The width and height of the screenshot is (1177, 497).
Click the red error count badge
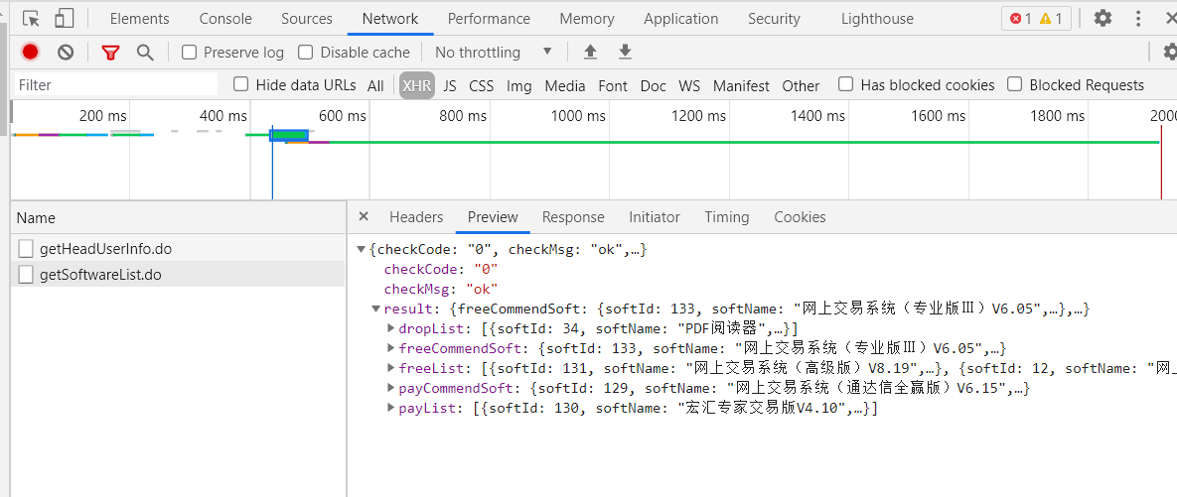(1021, 19)
